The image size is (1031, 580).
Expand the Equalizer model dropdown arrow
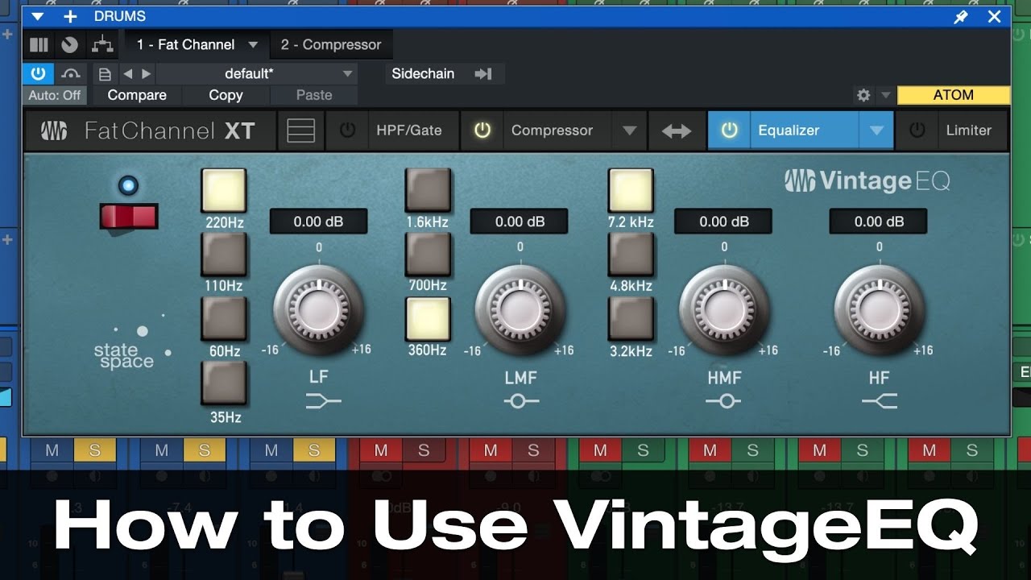pos(876,130)
